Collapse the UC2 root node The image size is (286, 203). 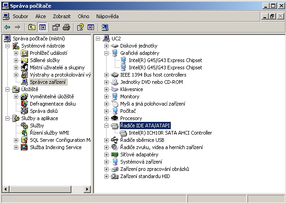click(98, 39)
